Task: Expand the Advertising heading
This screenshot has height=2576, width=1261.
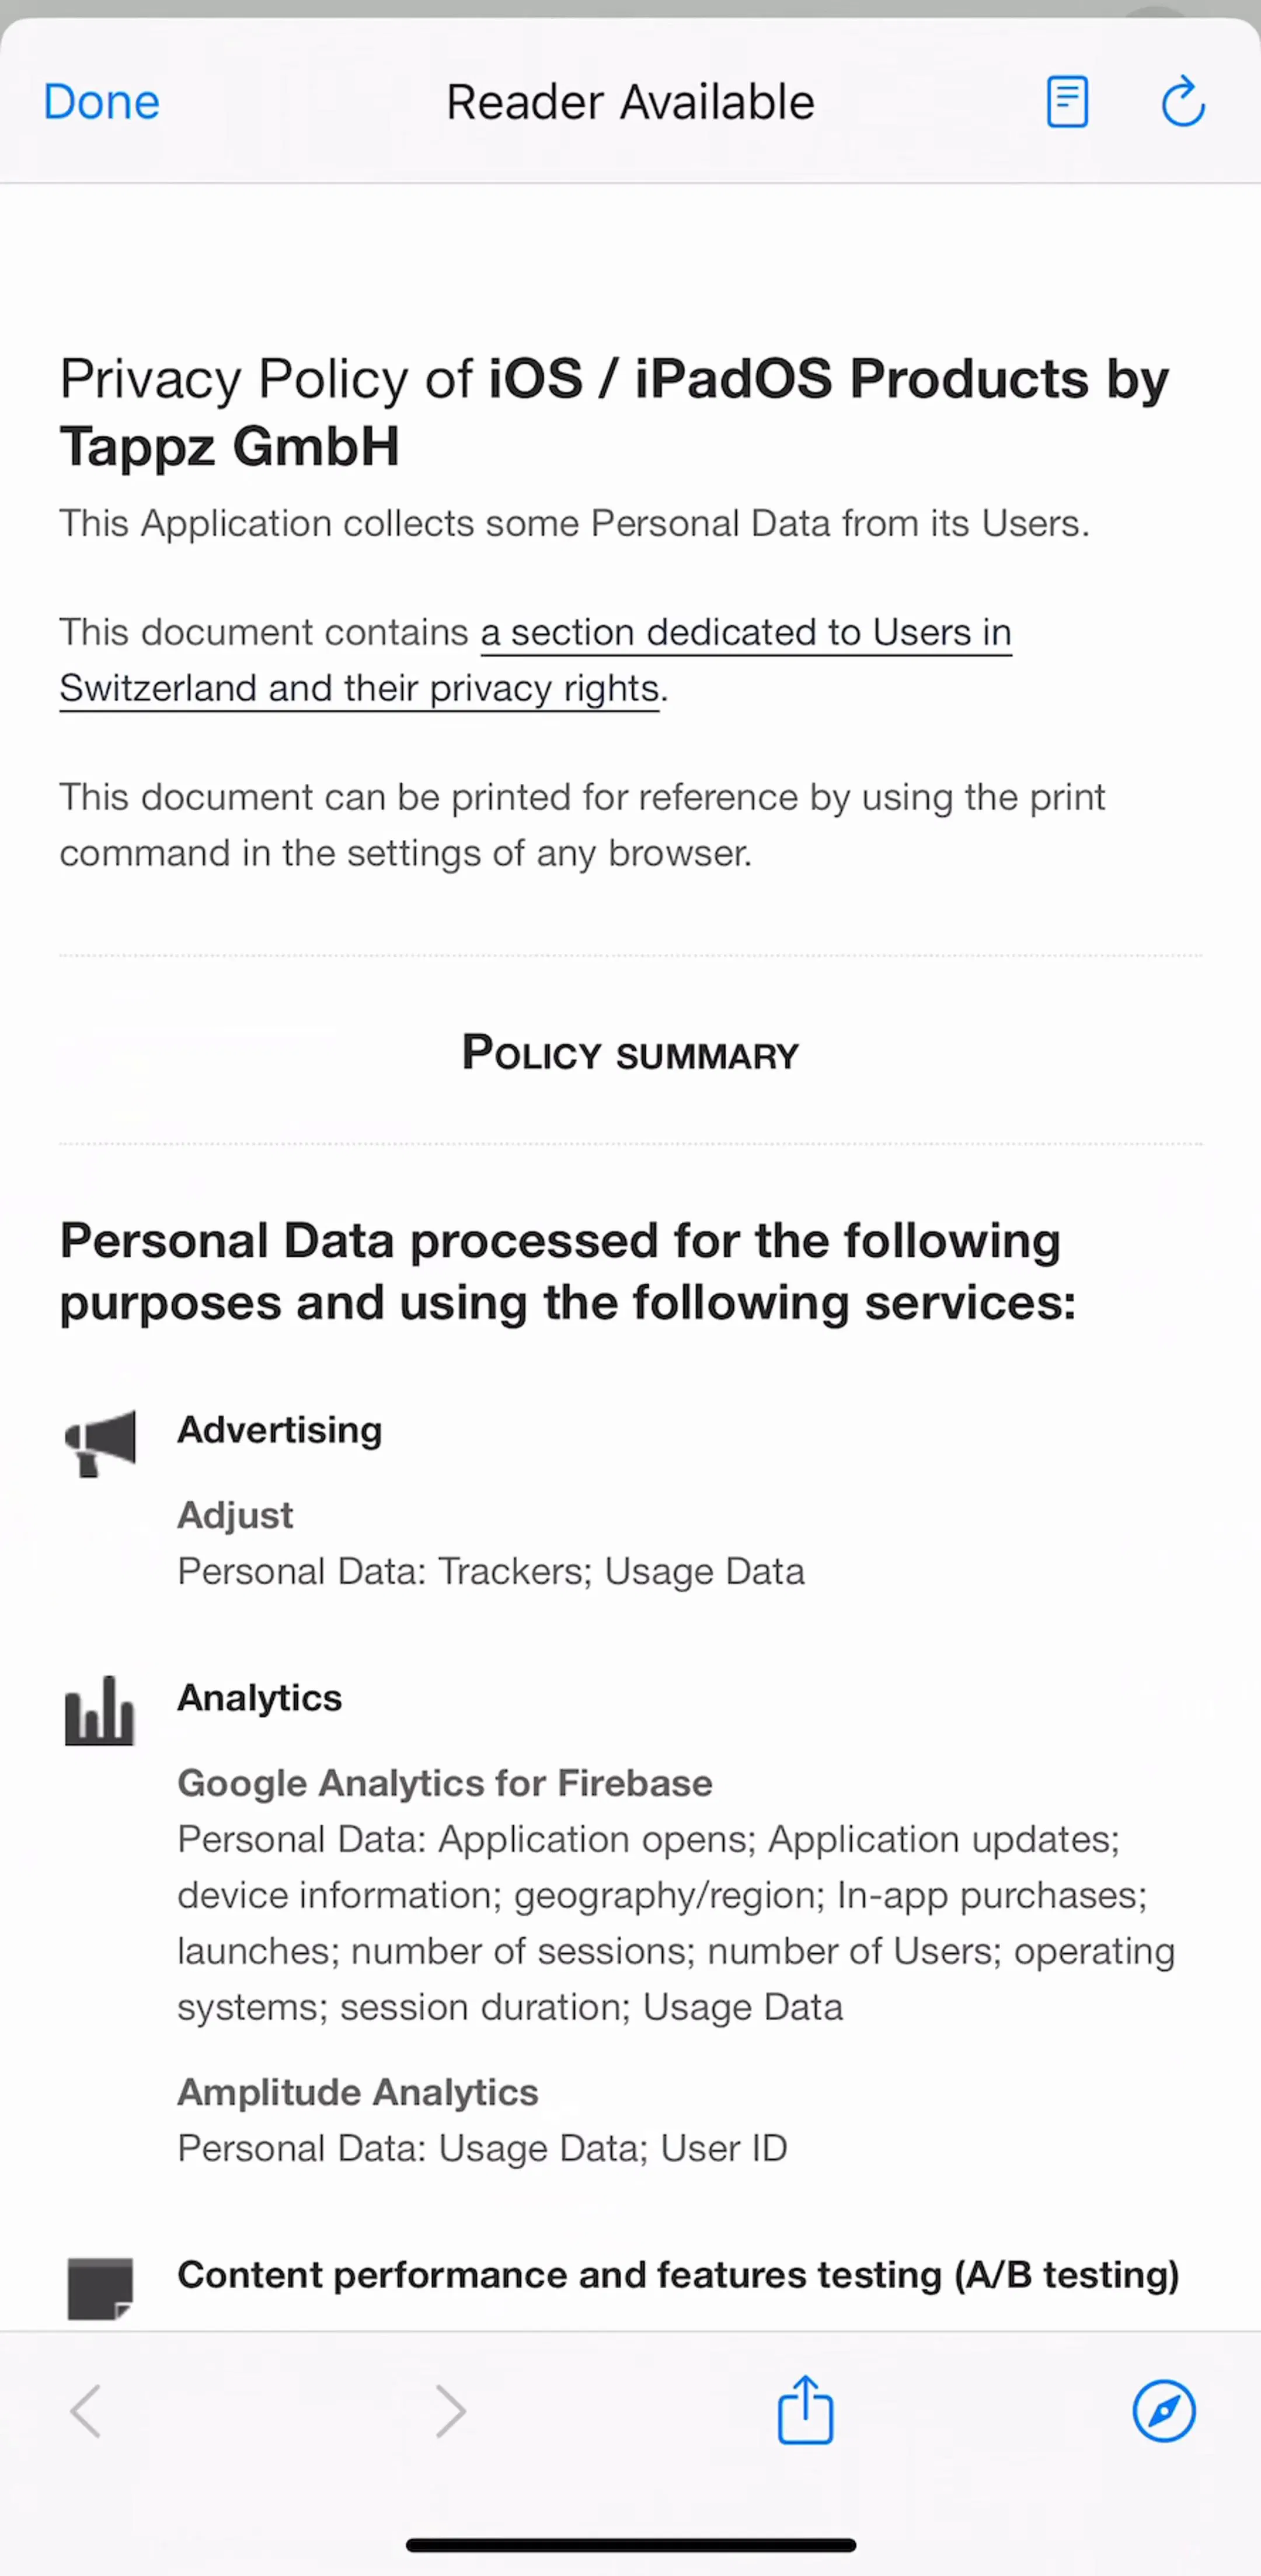Action: (x=280, y=1430)
